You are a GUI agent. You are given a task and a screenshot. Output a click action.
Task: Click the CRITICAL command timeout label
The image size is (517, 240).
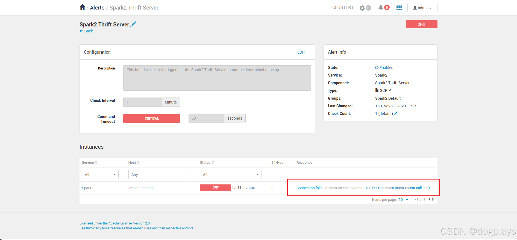[x=152, y=119]
